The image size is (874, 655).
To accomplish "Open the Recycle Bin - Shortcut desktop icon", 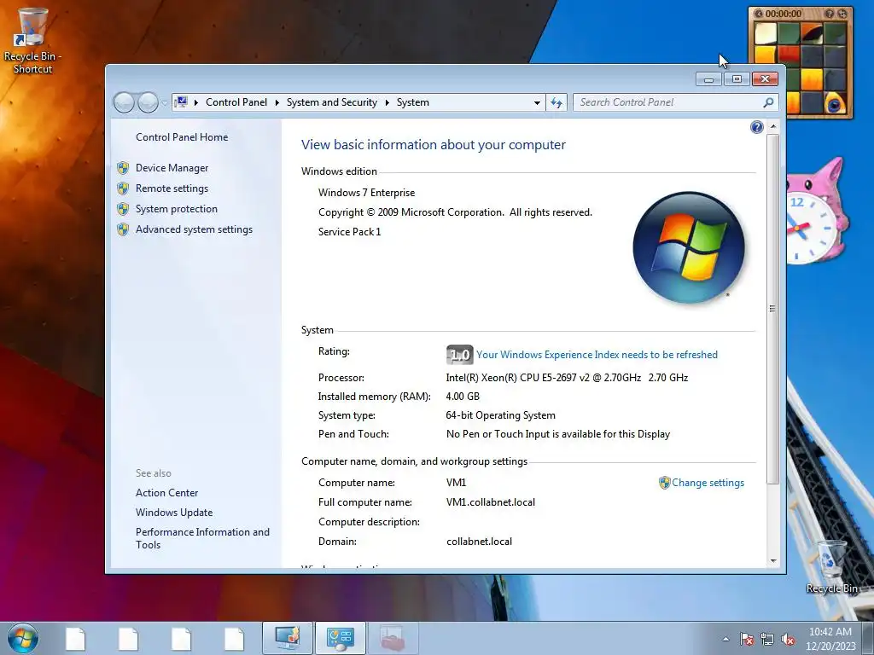I will point(32,41).
